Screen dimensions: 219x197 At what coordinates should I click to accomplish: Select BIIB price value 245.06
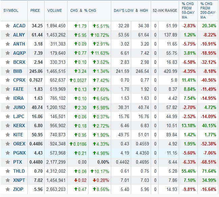[x=36, y=71]
